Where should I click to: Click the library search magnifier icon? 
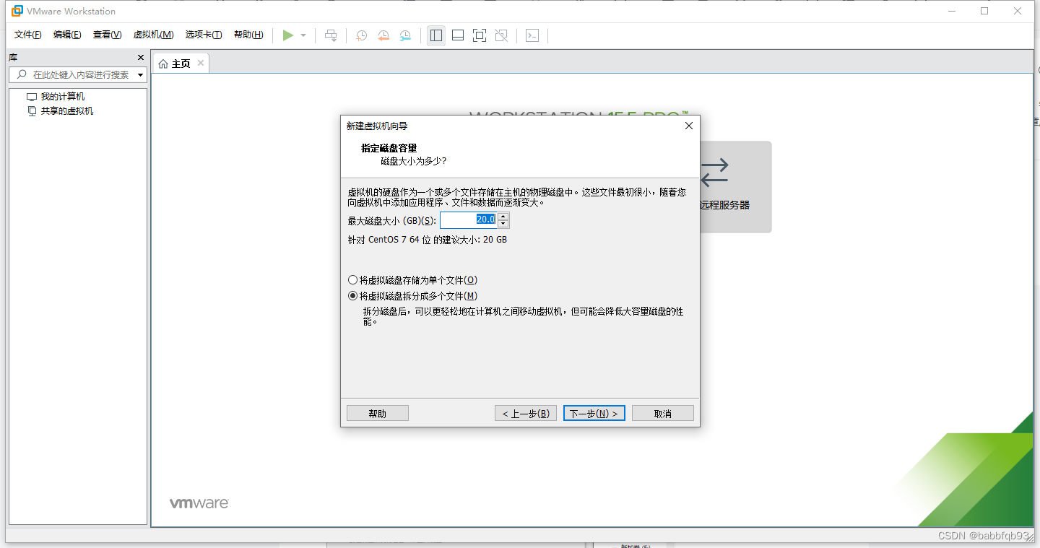tap(22, 74)
